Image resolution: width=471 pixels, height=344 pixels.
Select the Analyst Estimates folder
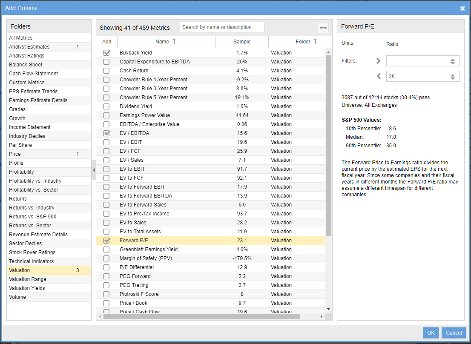coord(29,47)
